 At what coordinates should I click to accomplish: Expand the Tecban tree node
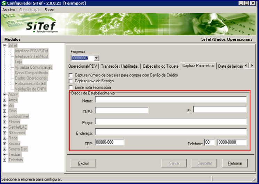click(5, 155)
